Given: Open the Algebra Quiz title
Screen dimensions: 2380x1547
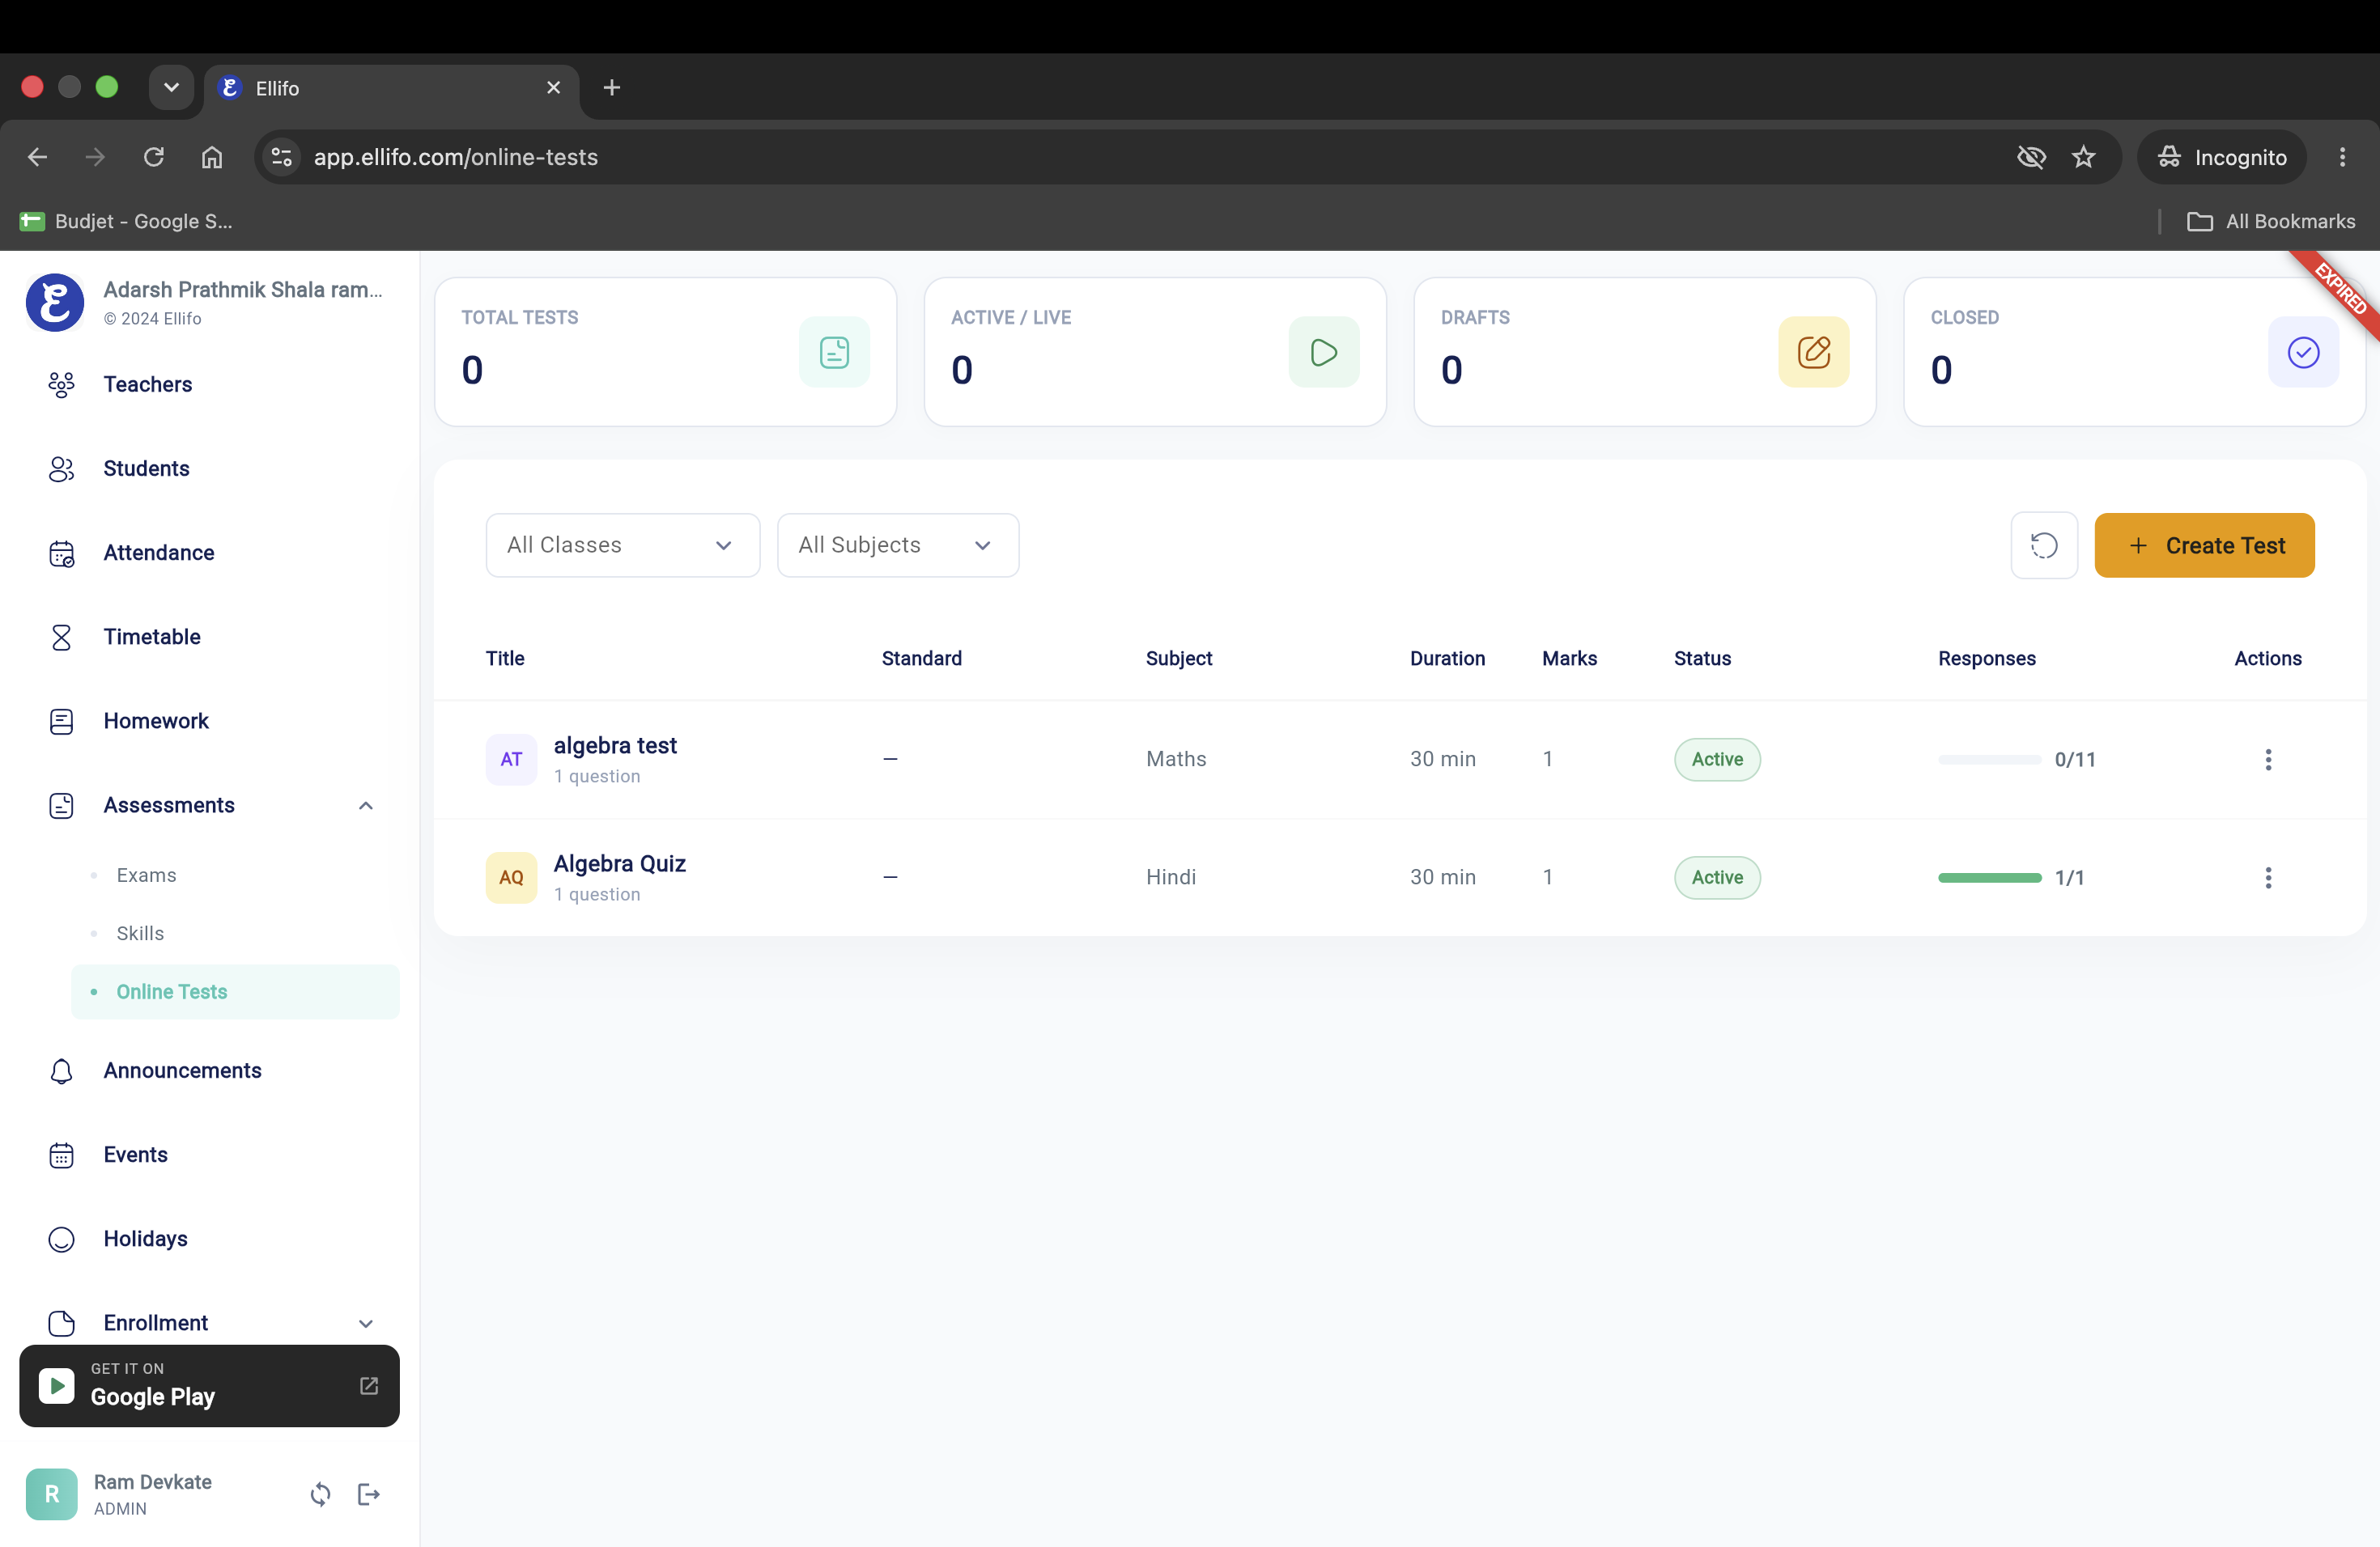Looking at the screenshot, I should click(619, 863).
